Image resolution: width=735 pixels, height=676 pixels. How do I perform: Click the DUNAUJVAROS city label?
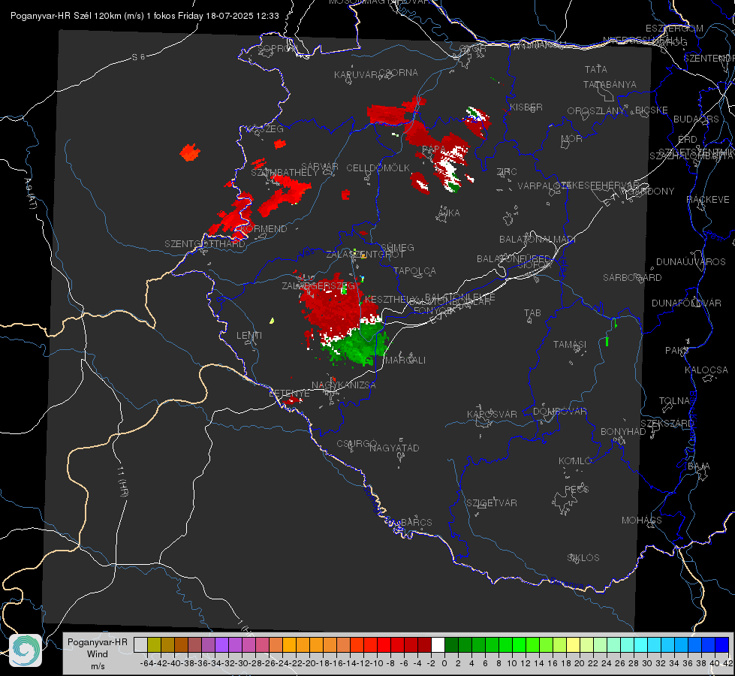point(691,261)
